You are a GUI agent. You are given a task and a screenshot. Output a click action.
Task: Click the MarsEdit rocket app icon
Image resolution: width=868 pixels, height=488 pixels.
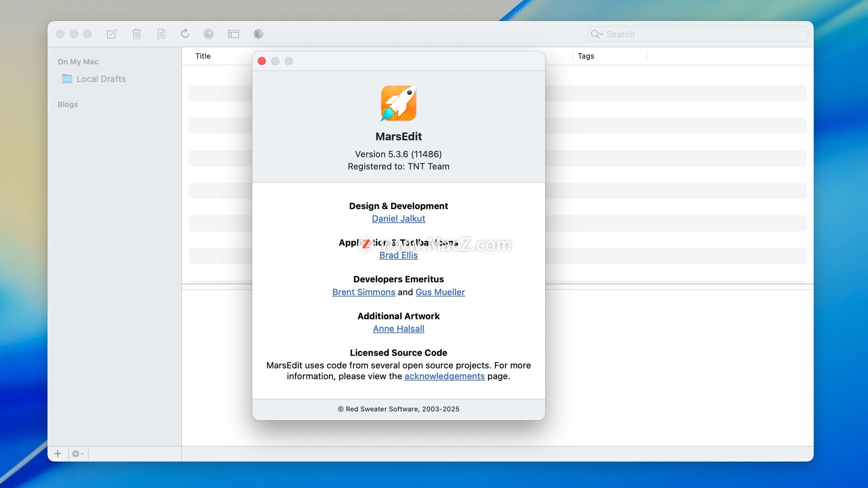[398, 103]
